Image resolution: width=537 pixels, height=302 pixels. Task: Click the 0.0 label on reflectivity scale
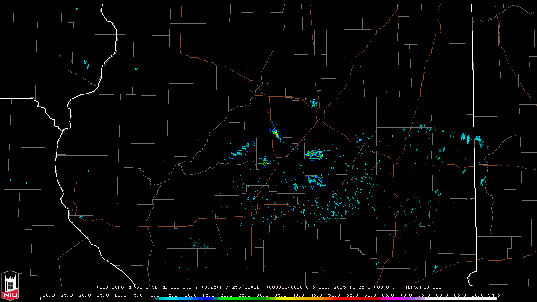155,295
